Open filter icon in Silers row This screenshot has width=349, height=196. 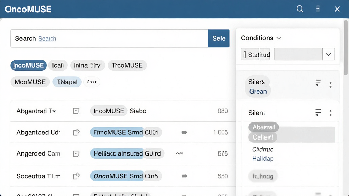click(x=318, y=83)
